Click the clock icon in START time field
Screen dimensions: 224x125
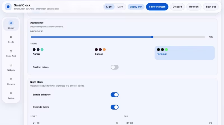tap(117, 123)
